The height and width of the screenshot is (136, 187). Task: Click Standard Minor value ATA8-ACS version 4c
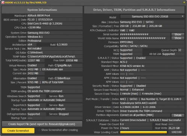pos(132,66)
